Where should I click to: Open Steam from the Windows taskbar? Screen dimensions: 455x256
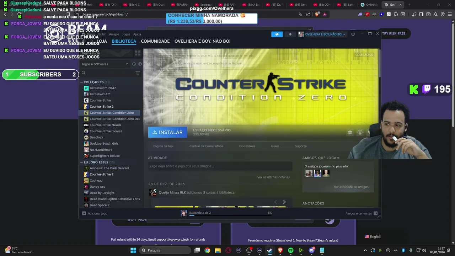(270, 250)
